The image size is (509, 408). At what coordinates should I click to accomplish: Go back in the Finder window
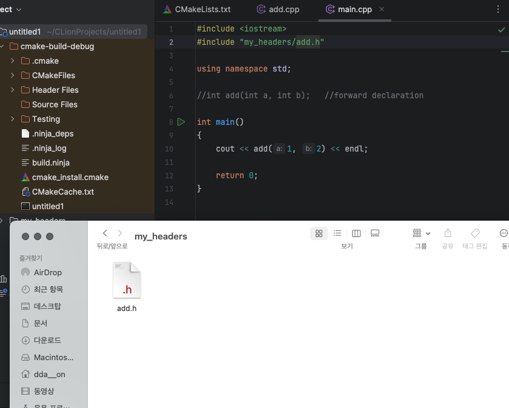pos(105,233)
